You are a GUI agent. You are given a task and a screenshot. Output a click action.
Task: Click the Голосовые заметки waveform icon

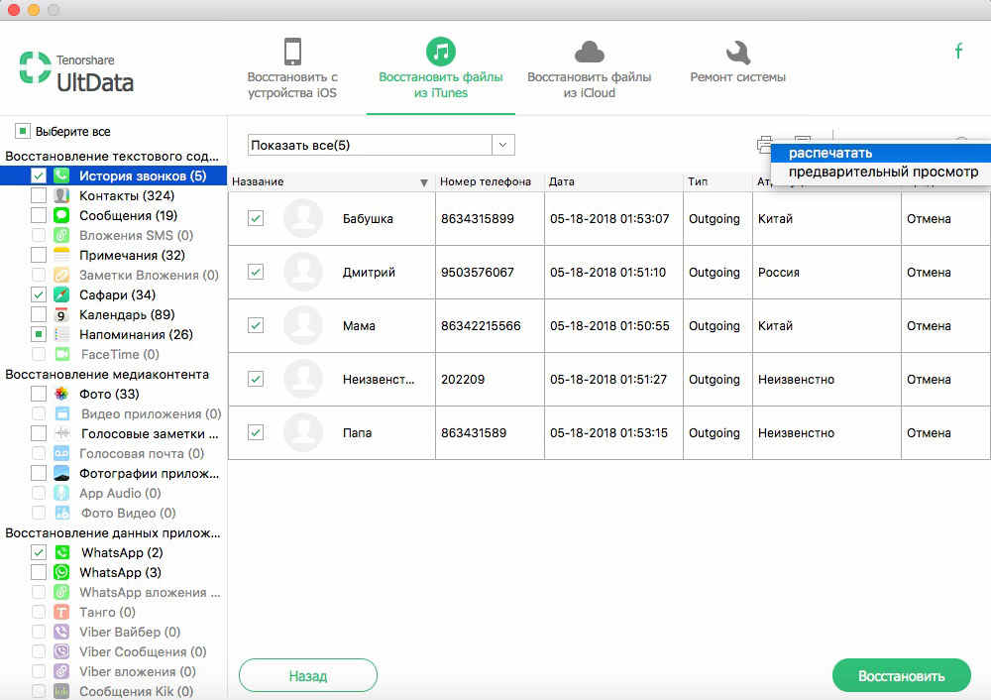click(x=61, y=434)
